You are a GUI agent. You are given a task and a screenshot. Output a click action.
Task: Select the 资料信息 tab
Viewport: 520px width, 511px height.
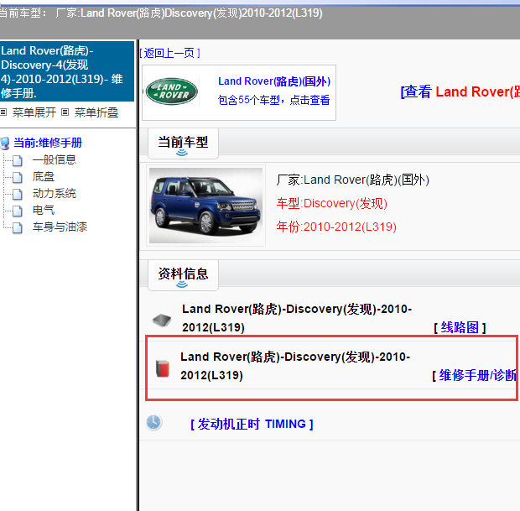pos(183,275)
